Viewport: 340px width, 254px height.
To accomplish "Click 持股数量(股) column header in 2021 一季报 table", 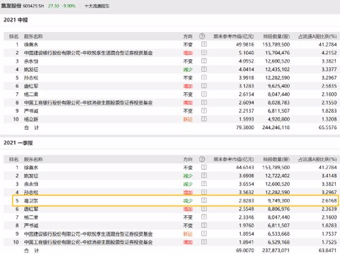I will click(276, 160).
